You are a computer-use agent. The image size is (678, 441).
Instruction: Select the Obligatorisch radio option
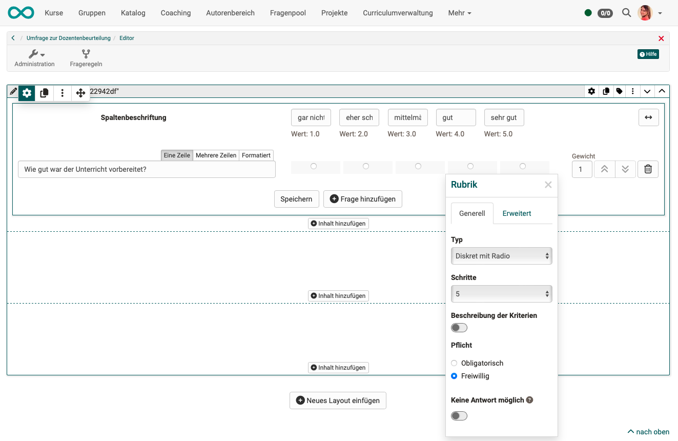pos(454,363)
